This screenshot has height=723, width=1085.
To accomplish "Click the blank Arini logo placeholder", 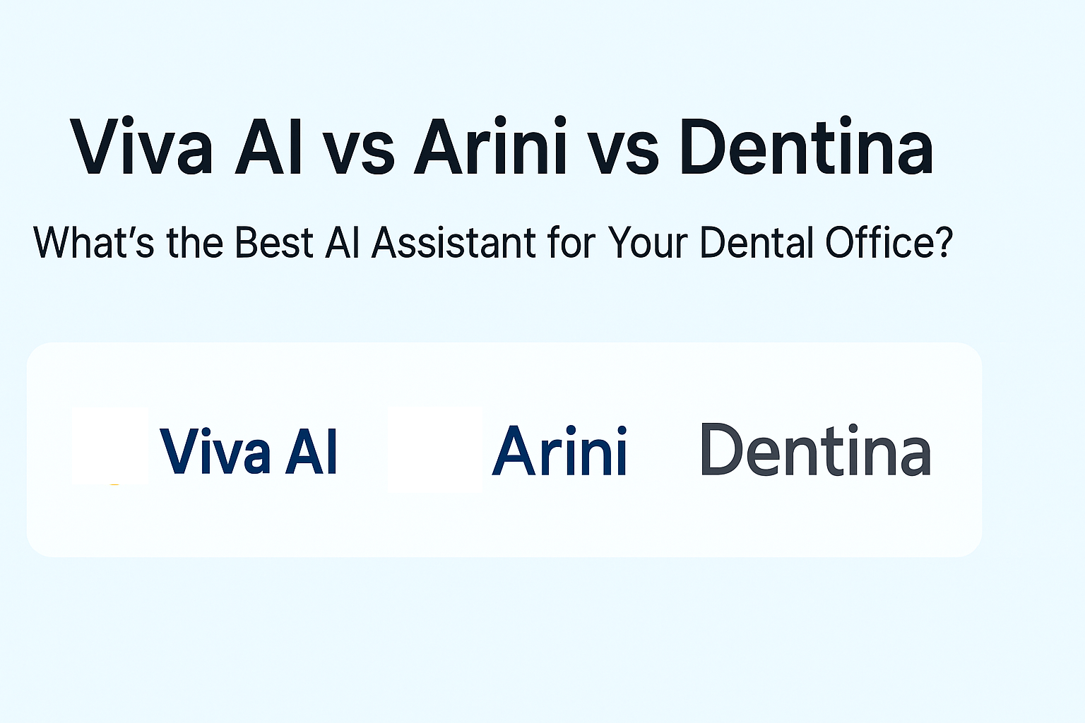I will click(x=434, y=449).
